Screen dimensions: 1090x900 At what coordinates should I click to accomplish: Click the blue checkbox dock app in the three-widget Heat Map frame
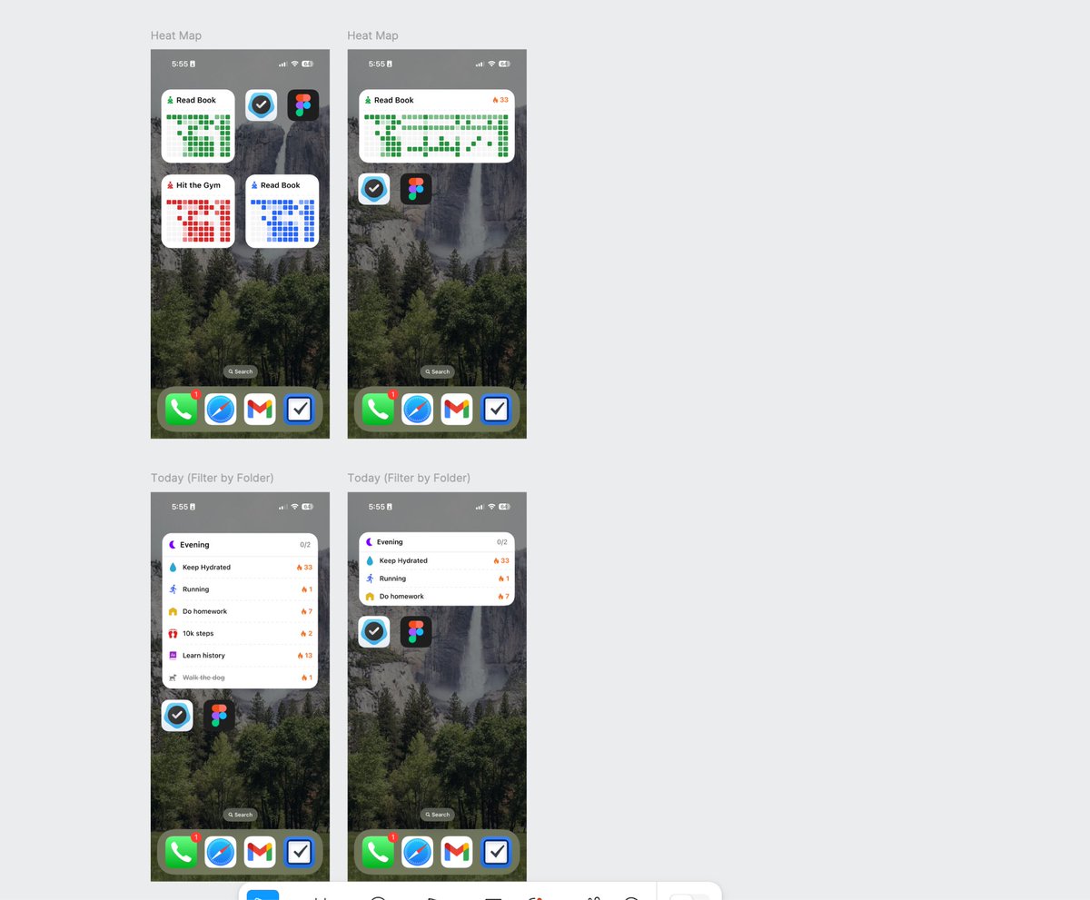pyautogui.click(x=299, y=410)
